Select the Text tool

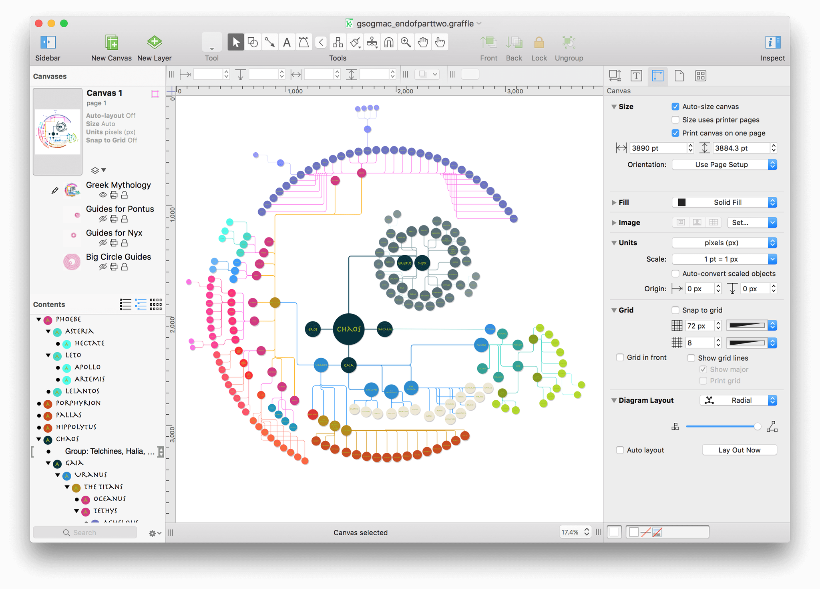click(x=287, y=42)
